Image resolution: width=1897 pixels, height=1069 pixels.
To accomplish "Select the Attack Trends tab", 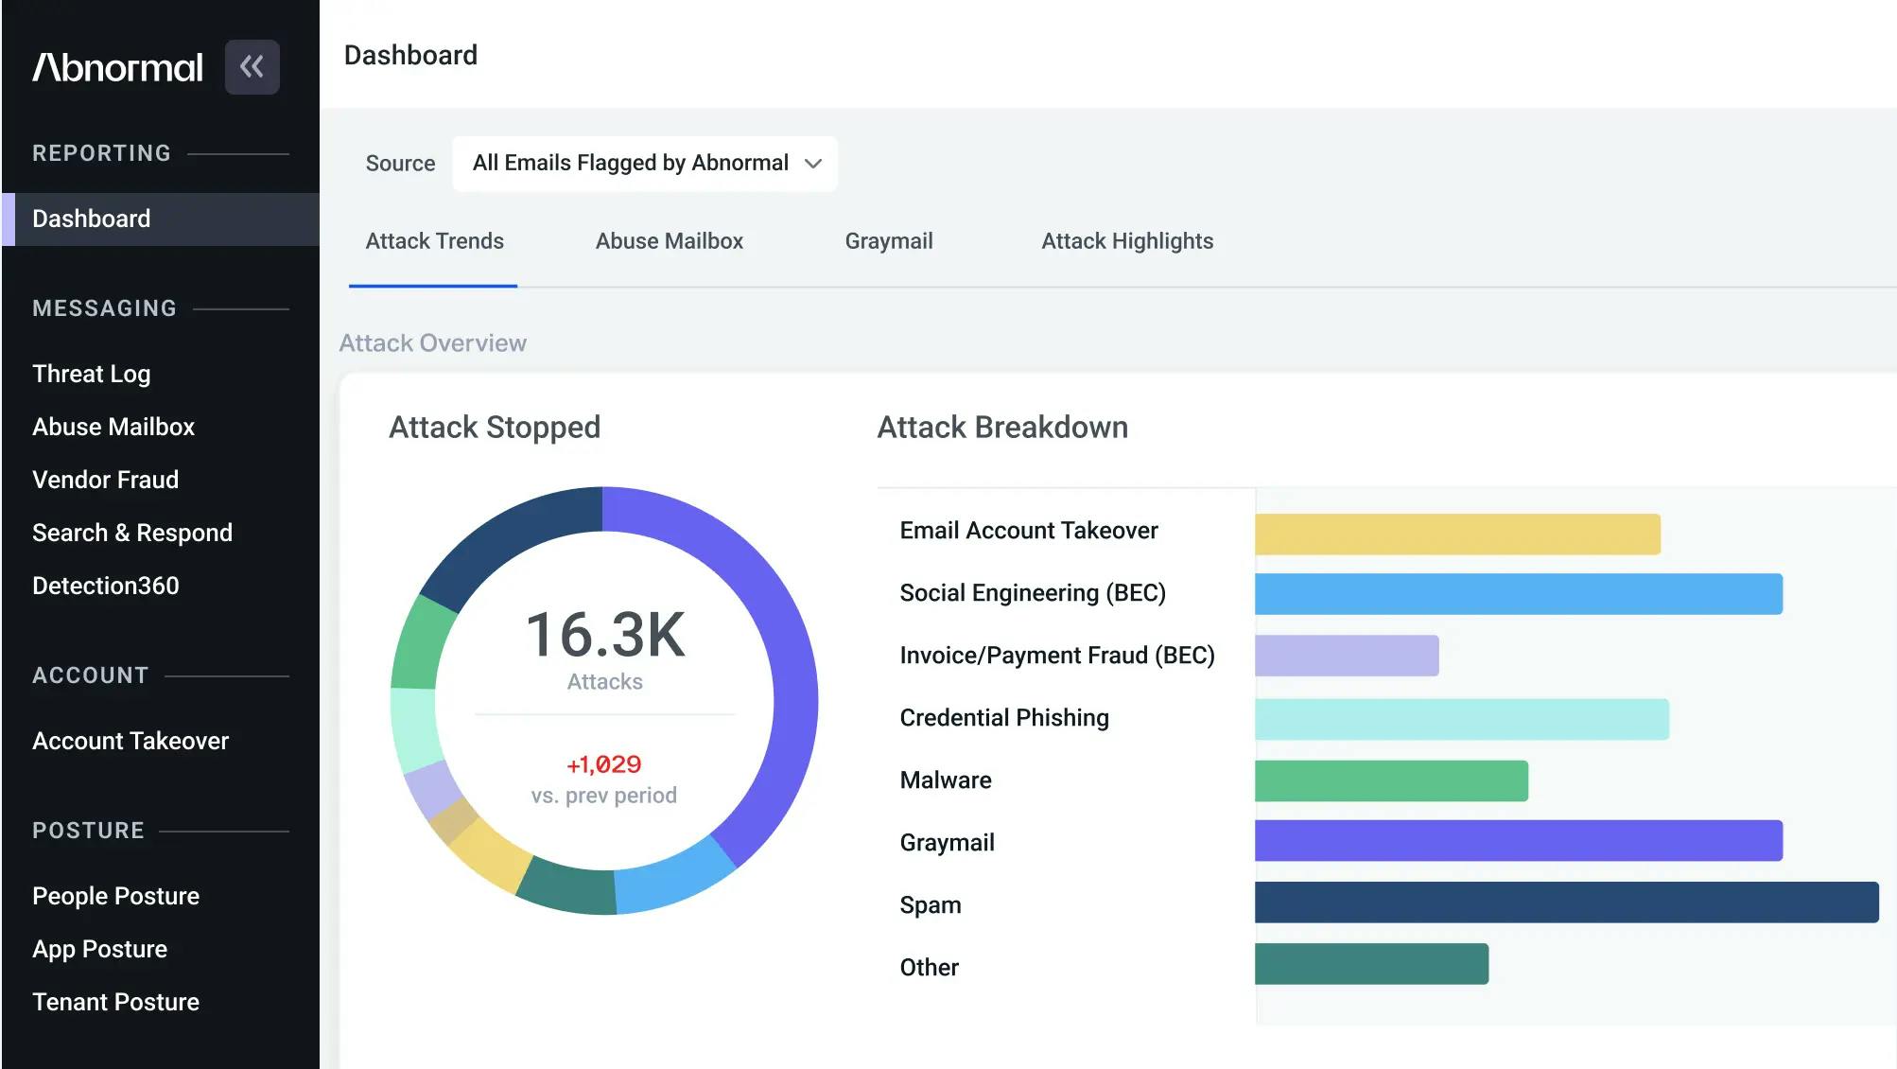I will tap(434, 241).
